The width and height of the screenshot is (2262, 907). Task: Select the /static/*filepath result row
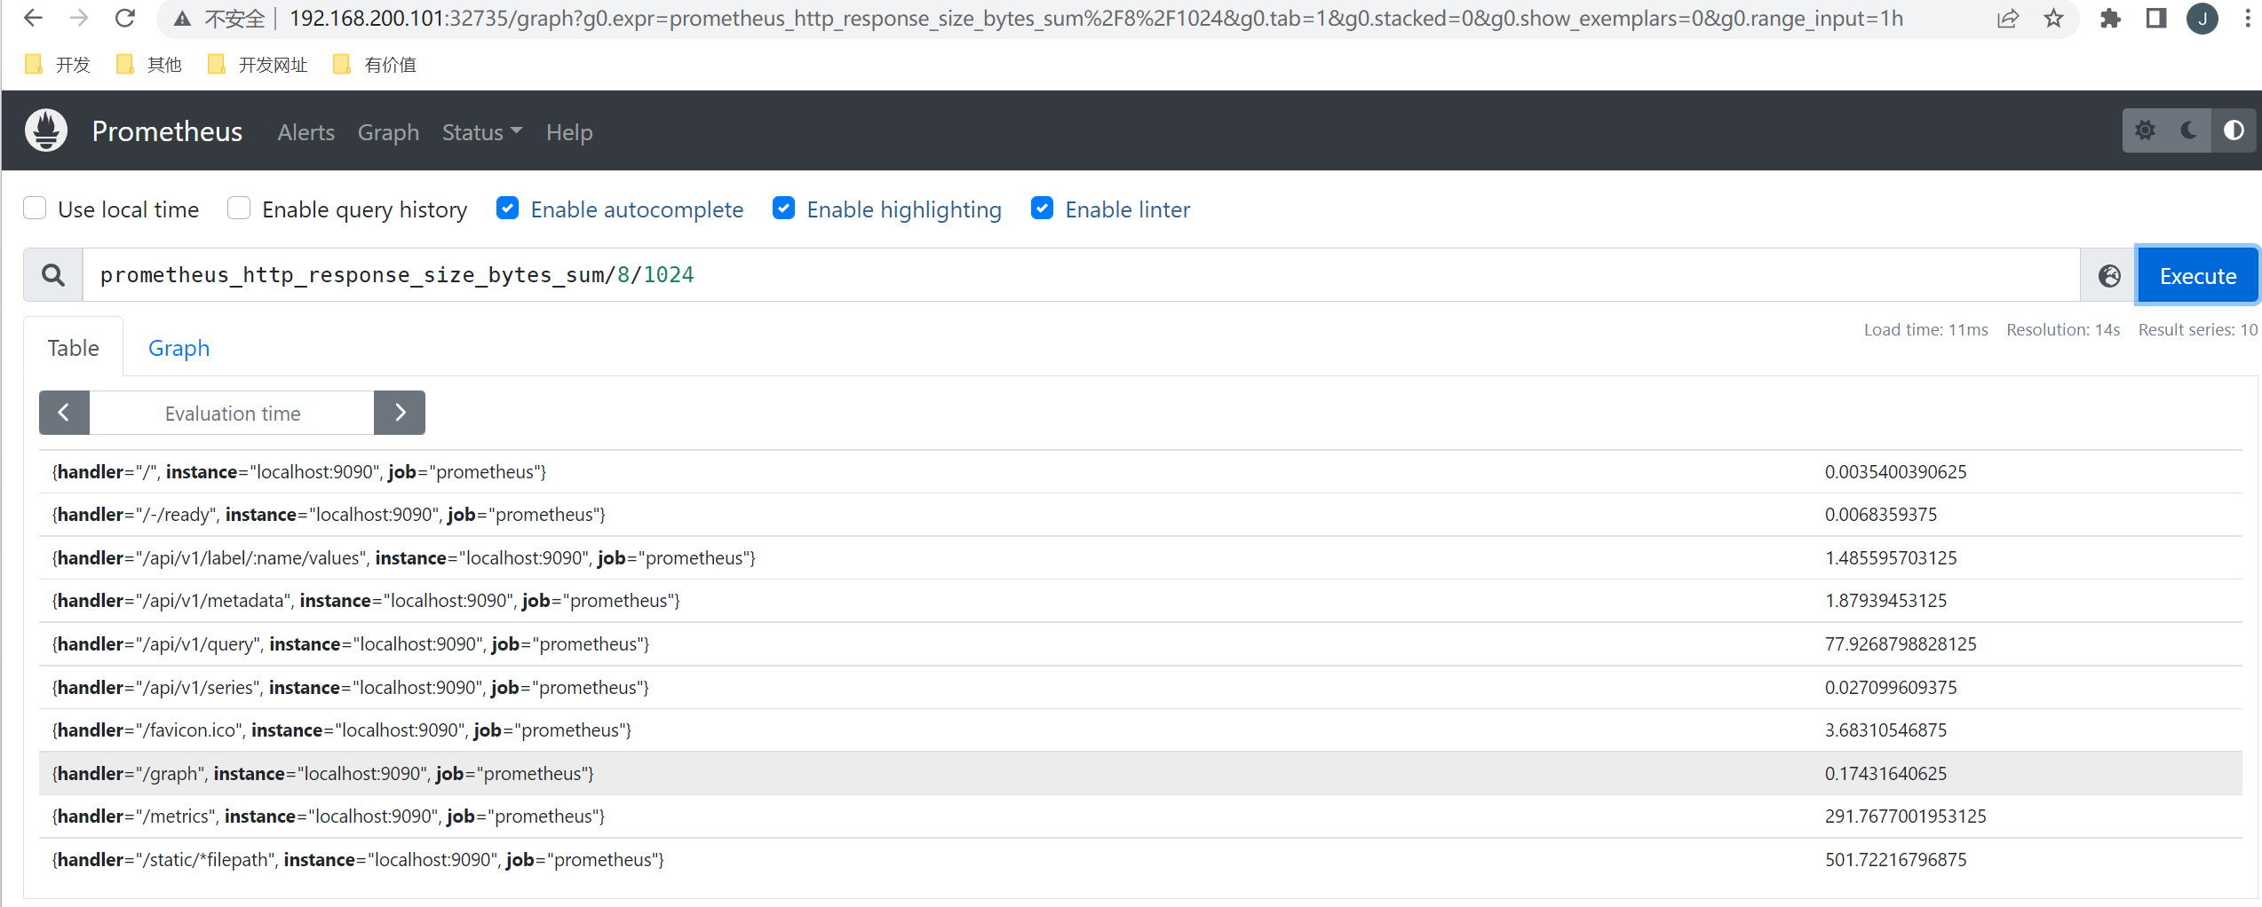point(1140,860)
